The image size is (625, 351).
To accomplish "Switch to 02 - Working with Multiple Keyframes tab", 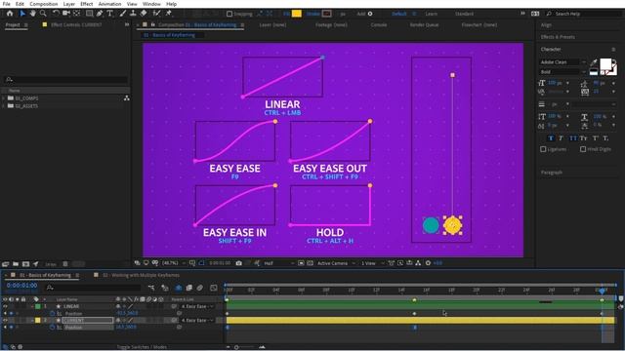I will point(141,275).
